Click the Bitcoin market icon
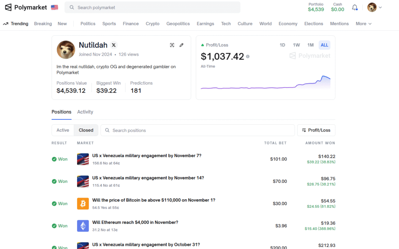The image size is (399, 249). point(83,203)
